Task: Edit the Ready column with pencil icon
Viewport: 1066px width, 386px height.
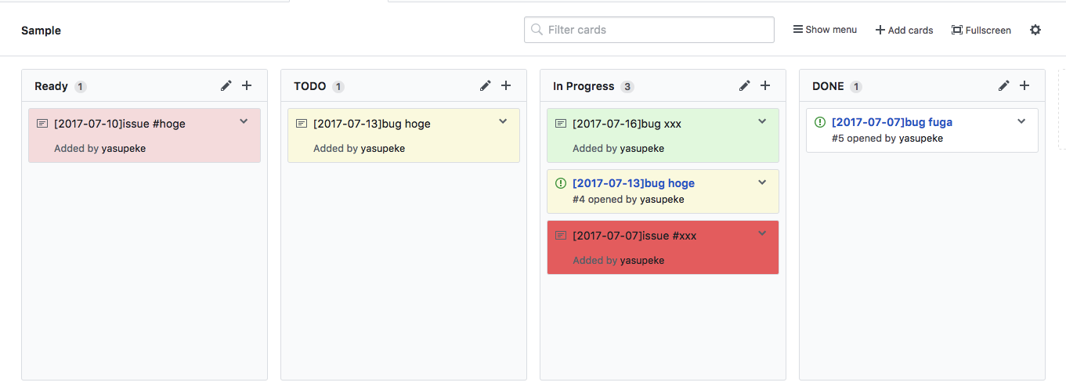Action: pyautogui.click(x=226, y=85)
